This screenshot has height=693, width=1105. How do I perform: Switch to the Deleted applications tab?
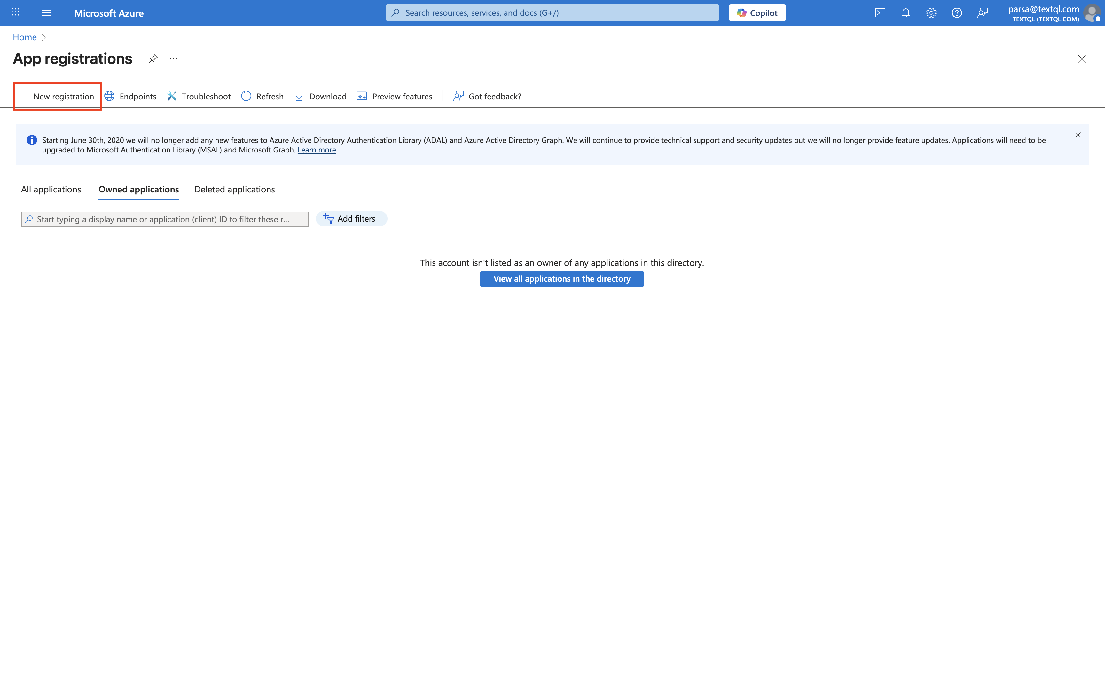tap(234, 189)
